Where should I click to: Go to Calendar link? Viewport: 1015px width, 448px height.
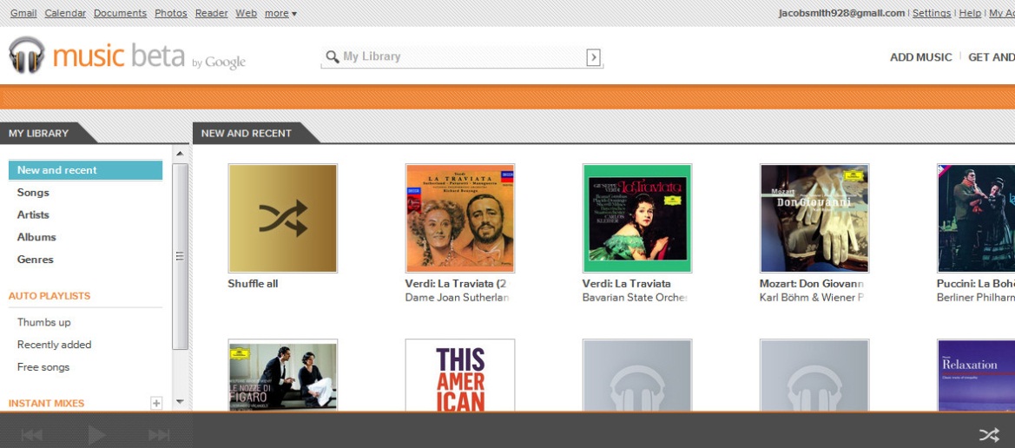click(x=65, y=13)
